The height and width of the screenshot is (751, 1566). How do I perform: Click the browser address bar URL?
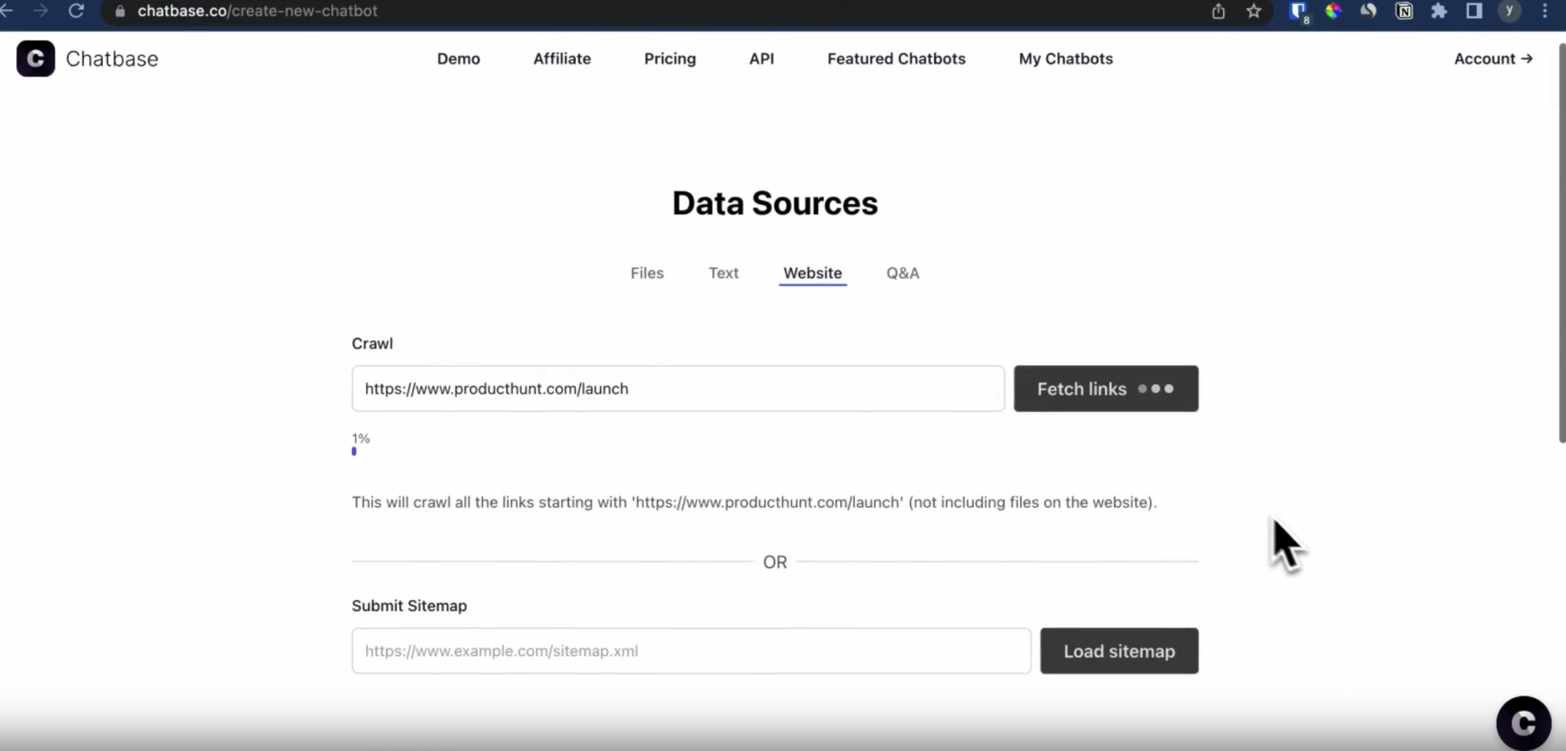pos(258,11)
